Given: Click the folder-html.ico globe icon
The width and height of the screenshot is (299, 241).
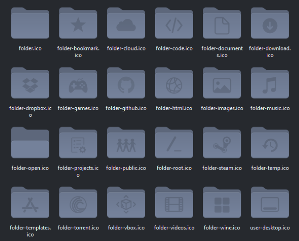Looking at the screenshot, I should pyautogui.click(x=174, y=85).
